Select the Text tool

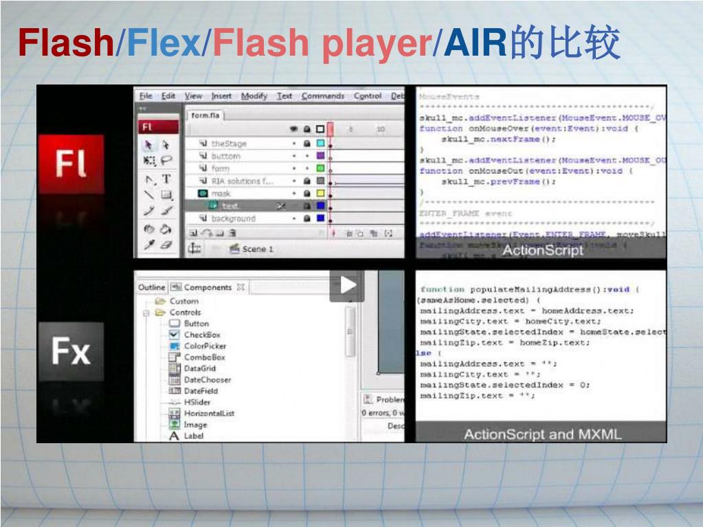coord(166,179)
